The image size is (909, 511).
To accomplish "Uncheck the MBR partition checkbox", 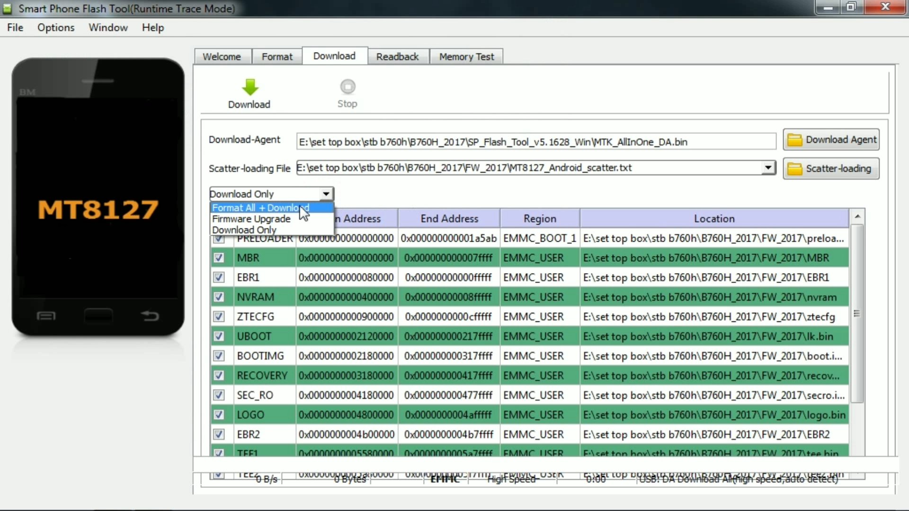I will pyautogui.click(x=219, y=258).
